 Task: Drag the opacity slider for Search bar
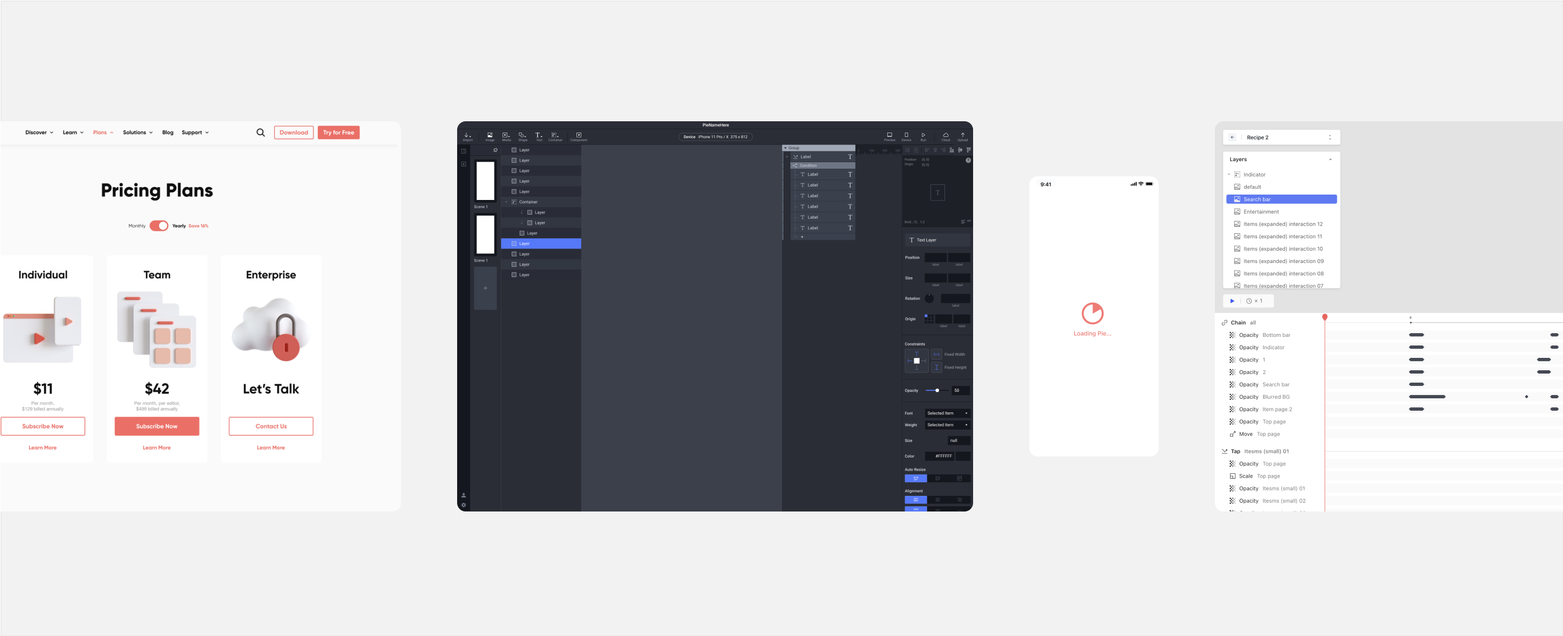click(x=1416, y=384)
